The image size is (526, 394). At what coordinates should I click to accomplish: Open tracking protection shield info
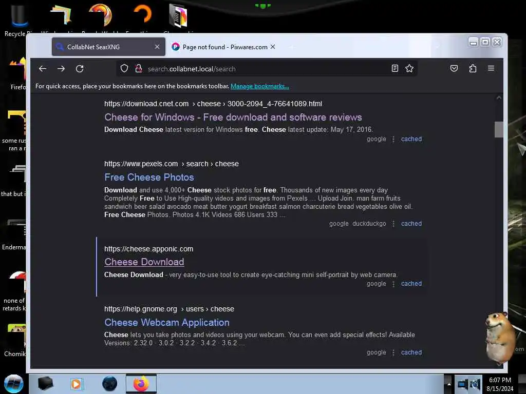coord(124,69)
